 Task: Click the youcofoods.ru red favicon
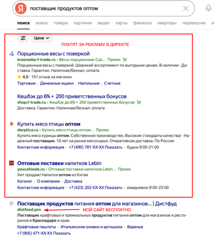click(x=11, y=163)
